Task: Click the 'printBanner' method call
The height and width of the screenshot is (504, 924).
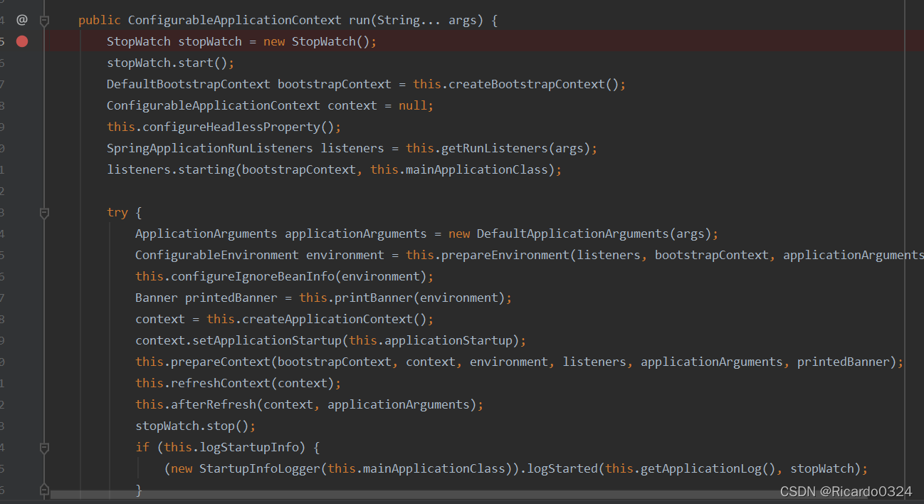Action: 374,298
